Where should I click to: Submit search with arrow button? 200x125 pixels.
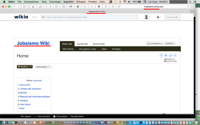[x=136, y=17]
